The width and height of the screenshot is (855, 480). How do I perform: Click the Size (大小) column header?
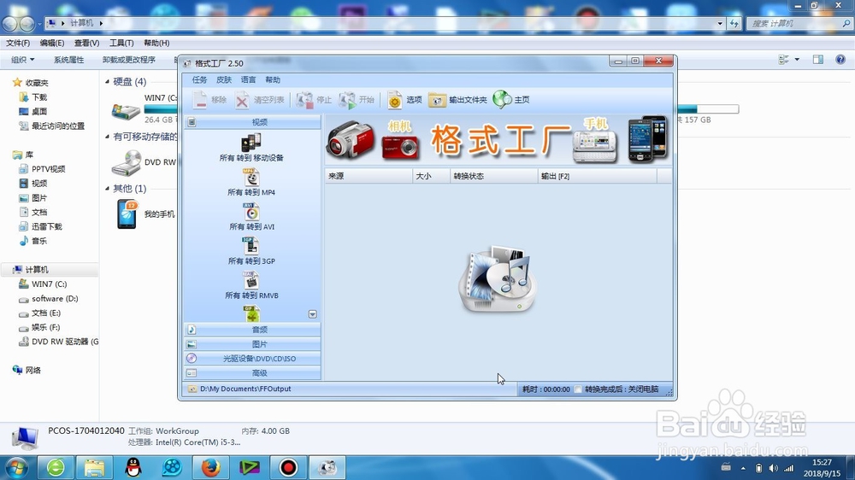431,176
